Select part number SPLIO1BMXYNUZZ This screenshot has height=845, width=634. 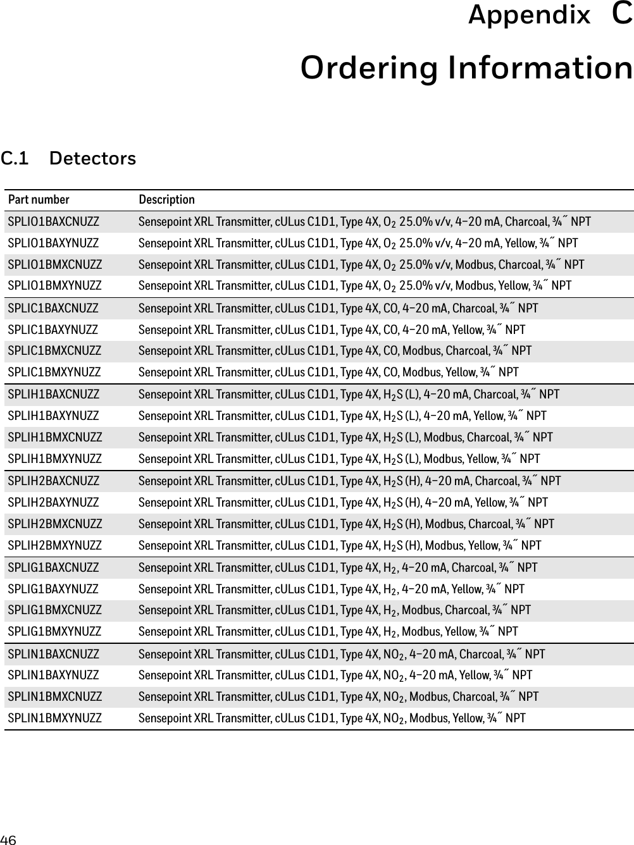coord(54,286)
